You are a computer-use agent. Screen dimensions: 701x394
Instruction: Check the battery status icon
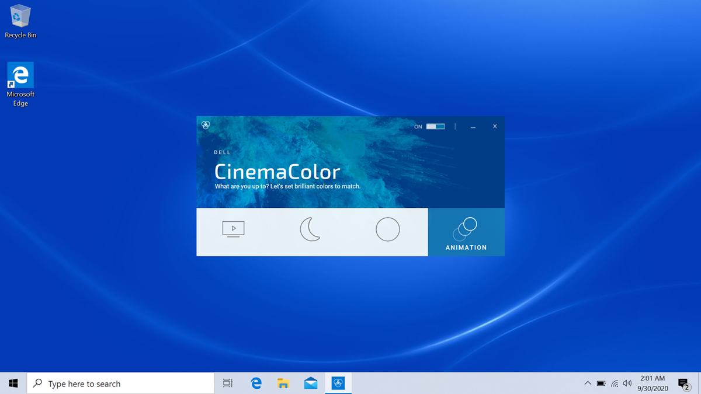coord(601,383)
